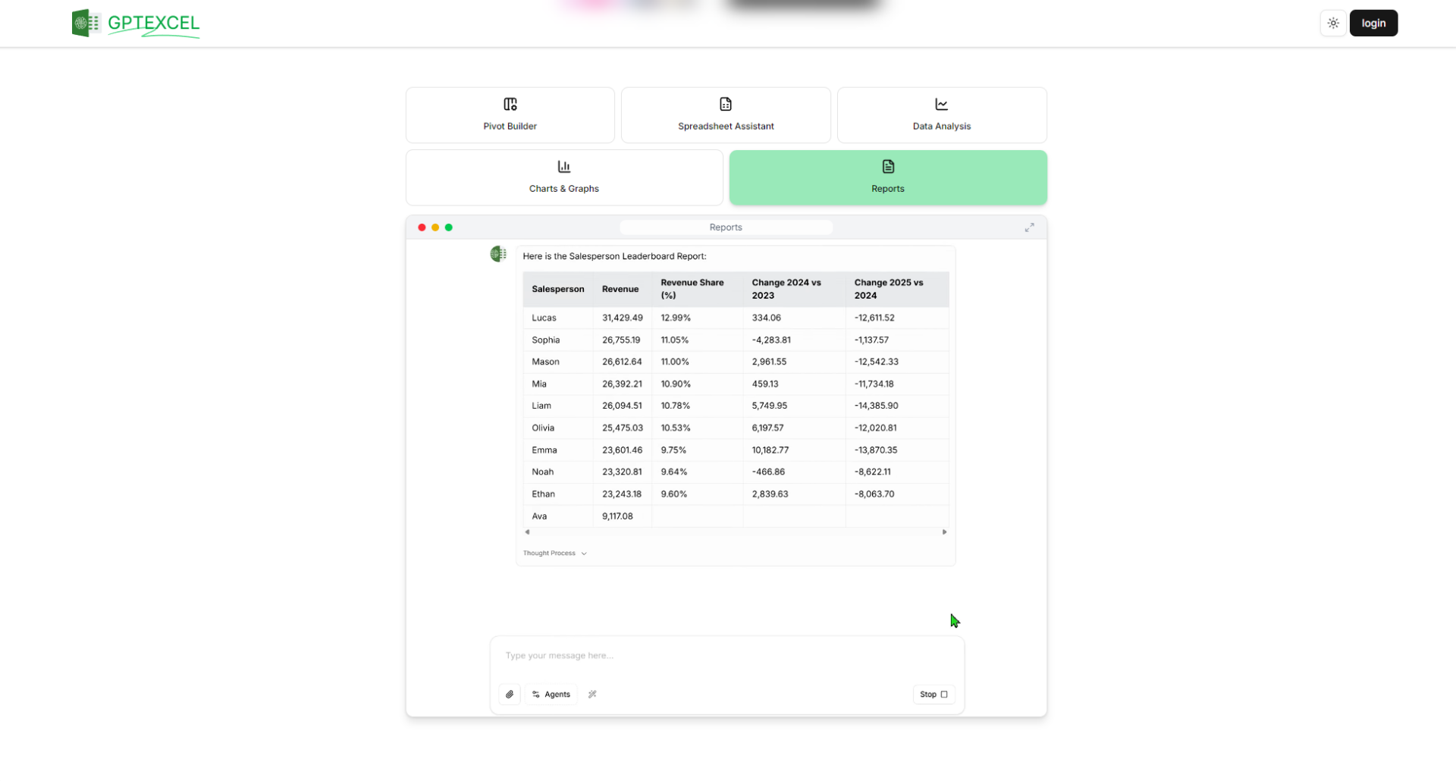
Task: Toggle the Agents option
Action: 551,694
